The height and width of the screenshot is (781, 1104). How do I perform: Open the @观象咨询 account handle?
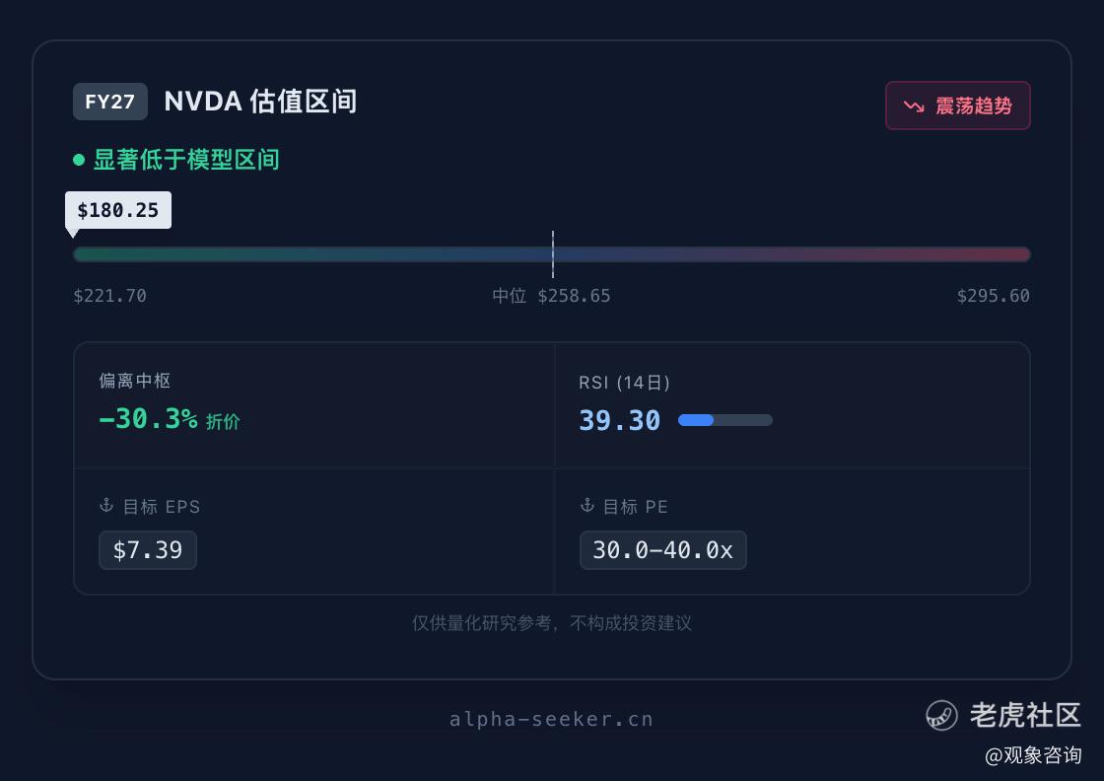click(1033, 755)
